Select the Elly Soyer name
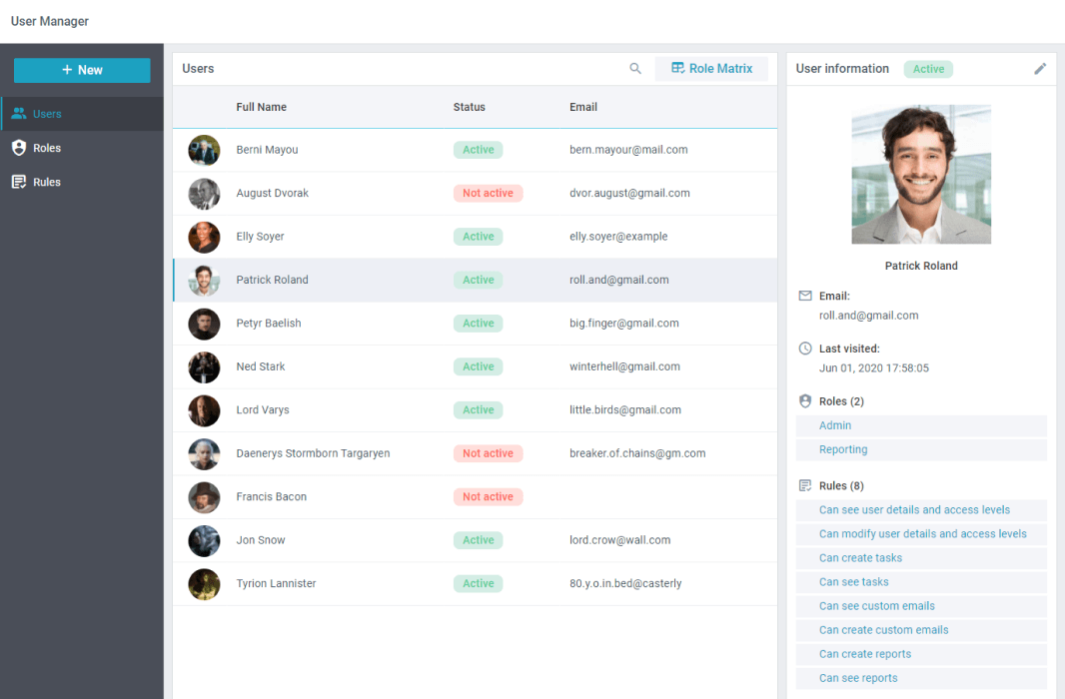Screen dimensions: 1065x699 pyautogui.click(x=260, y=237)
